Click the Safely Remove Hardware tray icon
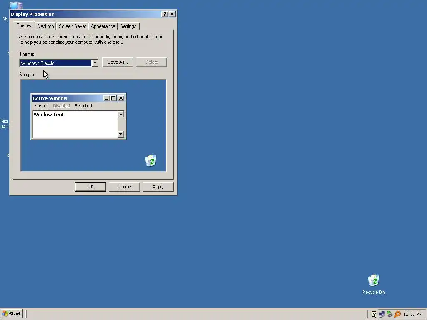This screenshot has width=427, height=320. coord(389,314)
